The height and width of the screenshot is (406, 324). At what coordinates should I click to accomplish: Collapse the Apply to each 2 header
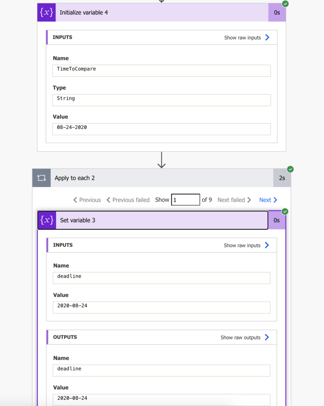click(x=162, y=178)
